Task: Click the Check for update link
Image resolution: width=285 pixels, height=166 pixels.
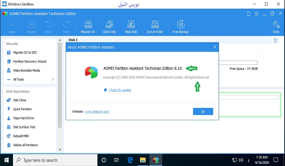Action: tap(120, 90)
